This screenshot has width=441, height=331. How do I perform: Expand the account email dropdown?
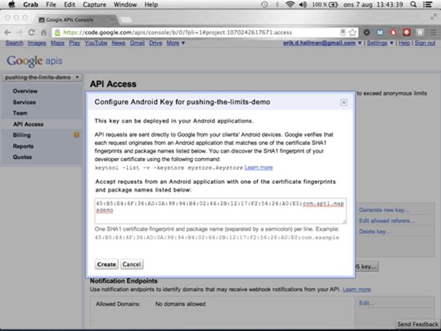322,43
